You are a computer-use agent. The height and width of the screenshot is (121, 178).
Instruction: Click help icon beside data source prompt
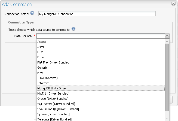pyautogui.click(x=73, y=29)
